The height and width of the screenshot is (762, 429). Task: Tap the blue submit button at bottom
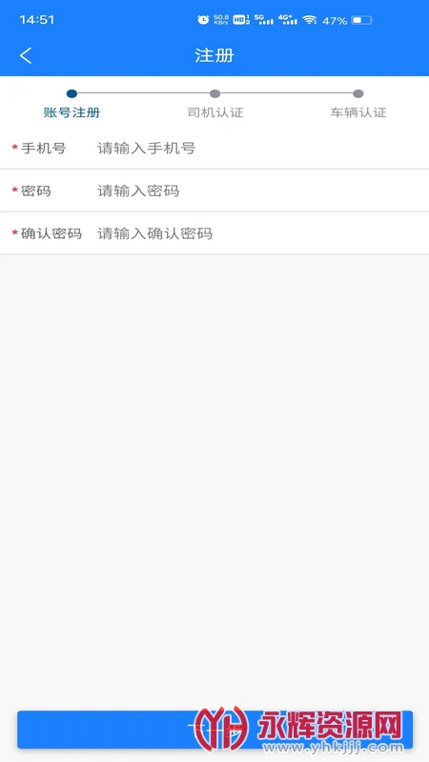click(214, 730)
